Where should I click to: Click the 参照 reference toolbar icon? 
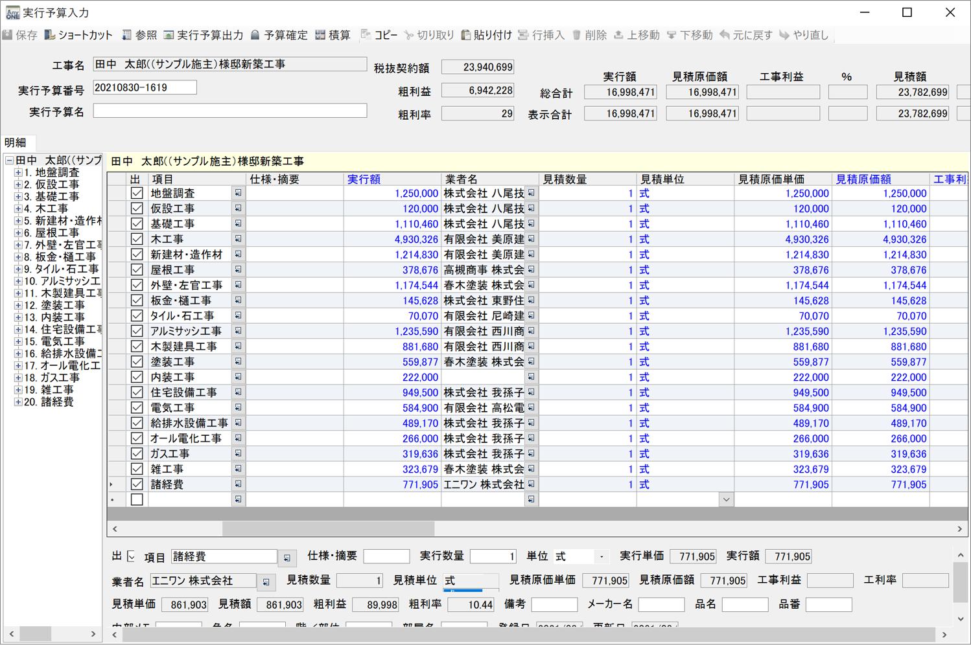coord(127,35)
